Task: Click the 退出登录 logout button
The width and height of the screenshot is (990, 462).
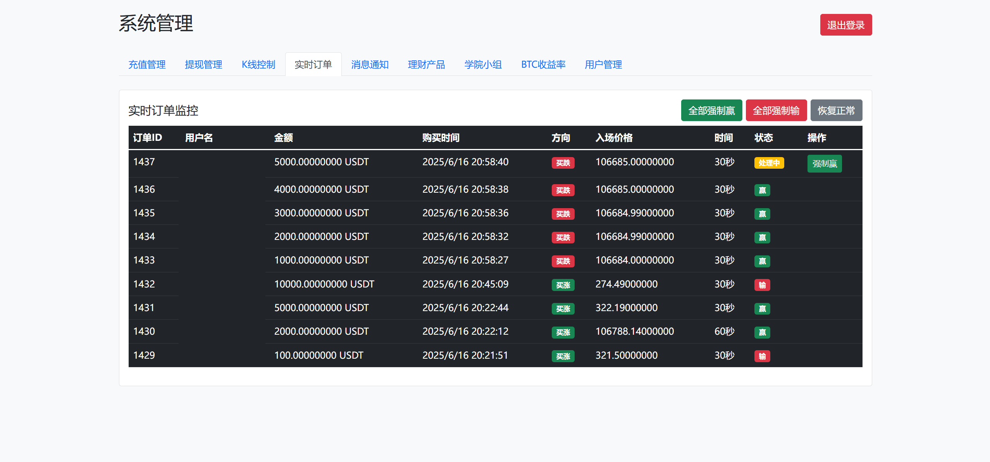Action: click(846, 24)
